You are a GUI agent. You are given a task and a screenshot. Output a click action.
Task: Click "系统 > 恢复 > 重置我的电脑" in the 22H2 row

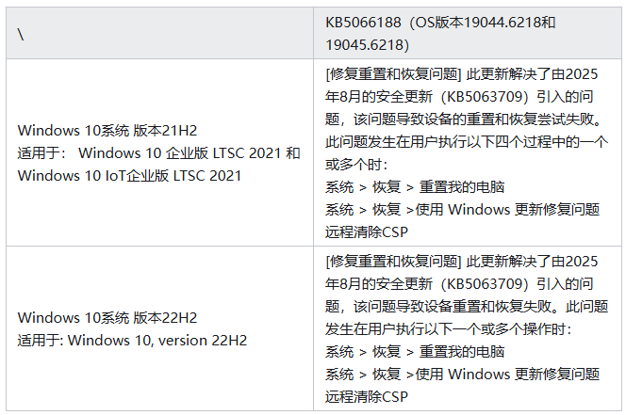pos(415,352)
